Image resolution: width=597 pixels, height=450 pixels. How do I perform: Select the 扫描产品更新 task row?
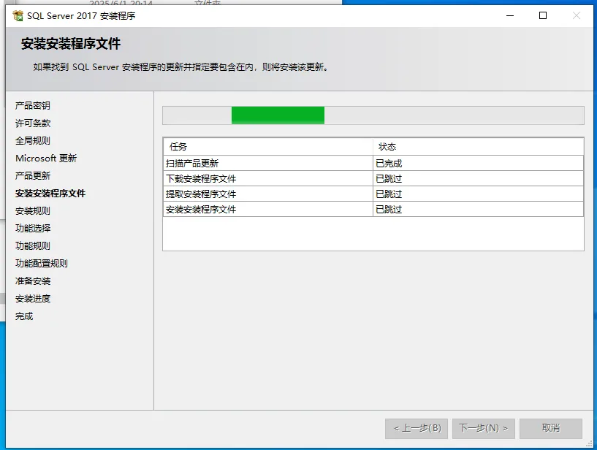point(373,164)
